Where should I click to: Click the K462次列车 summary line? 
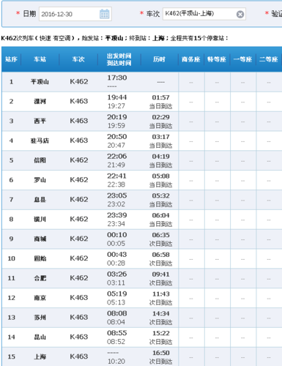(114, 38)
